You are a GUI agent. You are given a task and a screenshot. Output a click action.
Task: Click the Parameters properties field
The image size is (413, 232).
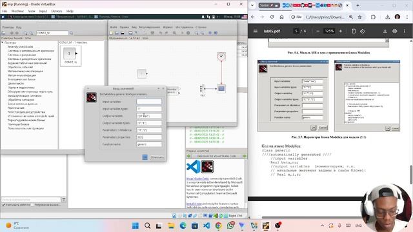(x=149, y=137)
